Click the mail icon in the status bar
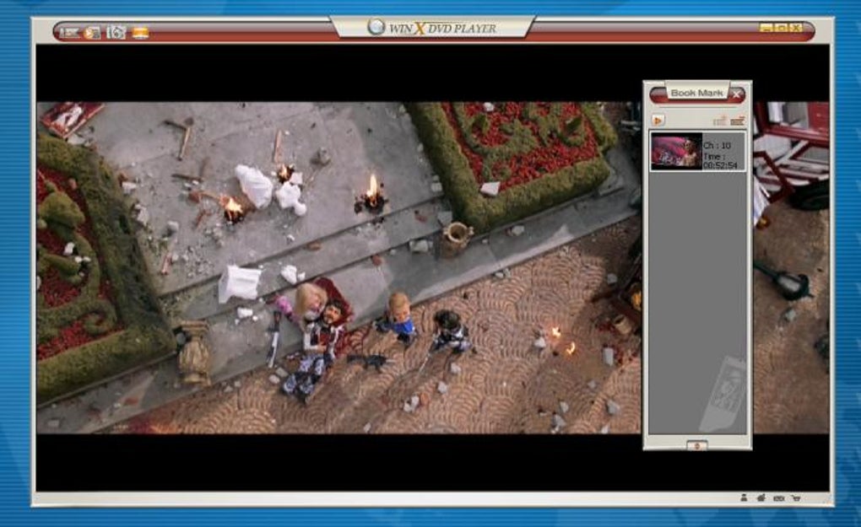This screenshot has width=861, height=527. 778,498
